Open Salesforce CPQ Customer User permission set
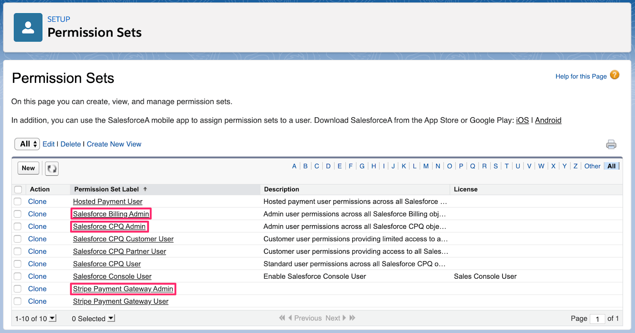This screenshot has height=333, width=635. click(x=123, y=239)
